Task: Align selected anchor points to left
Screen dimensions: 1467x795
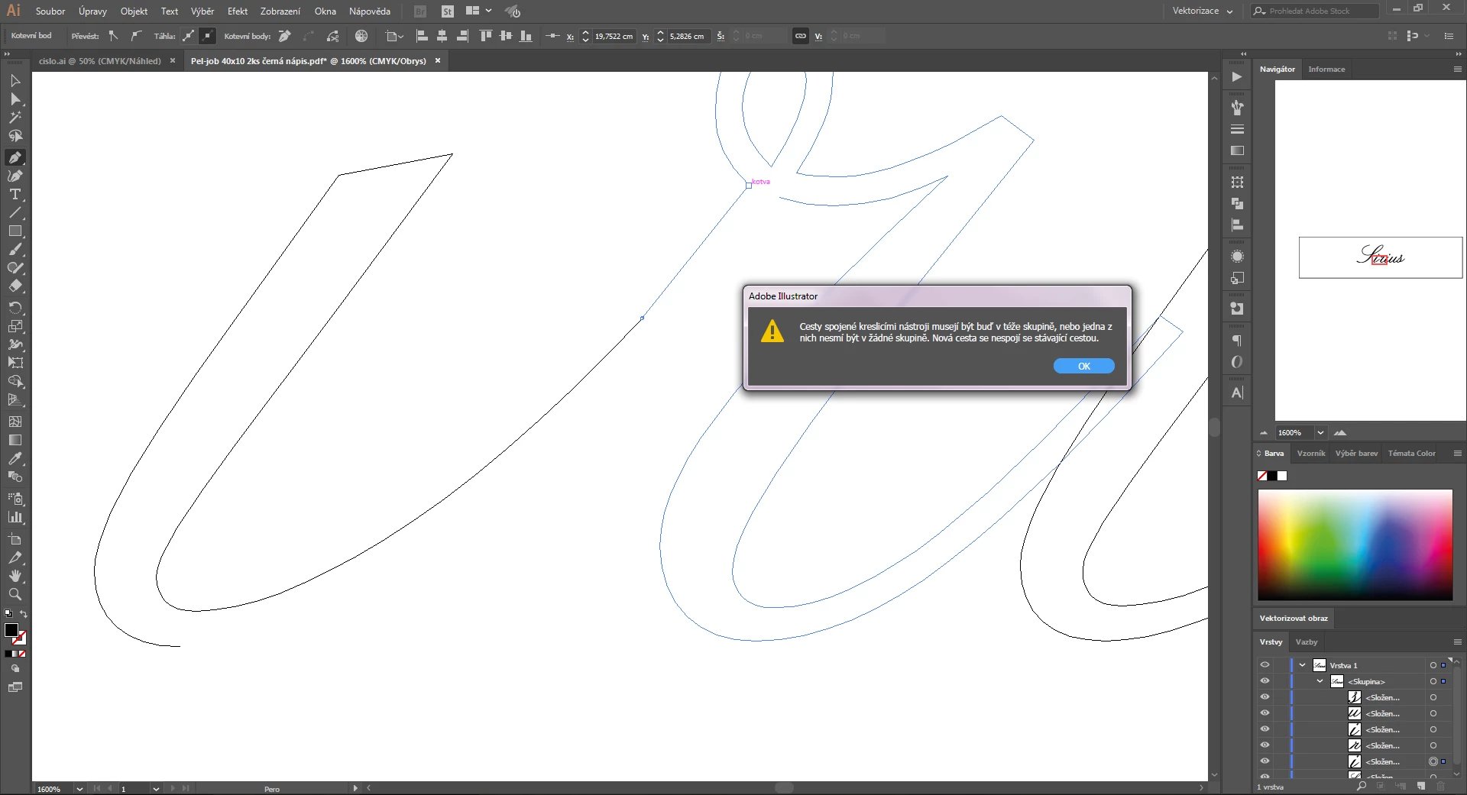Action: (422, 36)
